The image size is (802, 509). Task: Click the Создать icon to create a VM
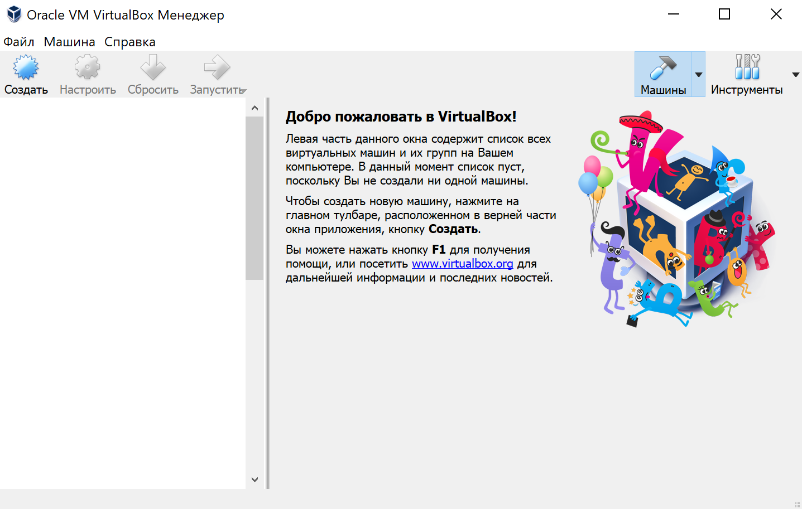pyautogui.click(x=25, y=67)
